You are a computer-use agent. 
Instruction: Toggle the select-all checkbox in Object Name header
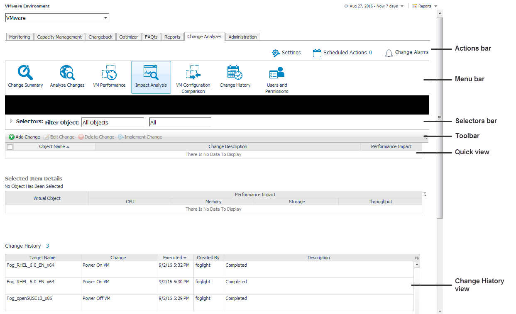[x=10, y=147]
